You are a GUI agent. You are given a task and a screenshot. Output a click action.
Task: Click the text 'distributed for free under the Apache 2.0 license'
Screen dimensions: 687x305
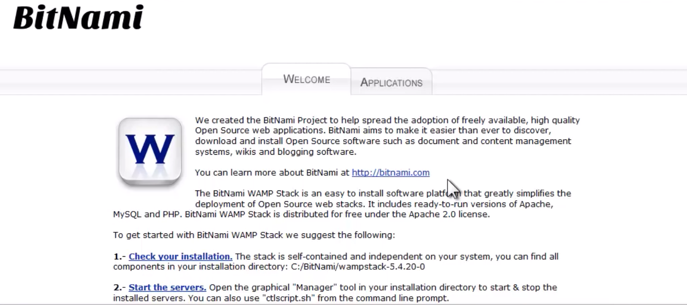pos(386,215)
